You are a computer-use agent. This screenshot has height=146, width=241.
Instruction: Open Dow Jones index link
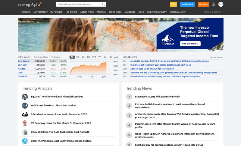pyautogui.click(x=23, y=61)
